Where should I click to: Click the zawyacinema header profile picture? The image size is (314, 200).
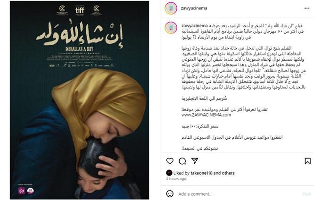(x=171, y=8)
